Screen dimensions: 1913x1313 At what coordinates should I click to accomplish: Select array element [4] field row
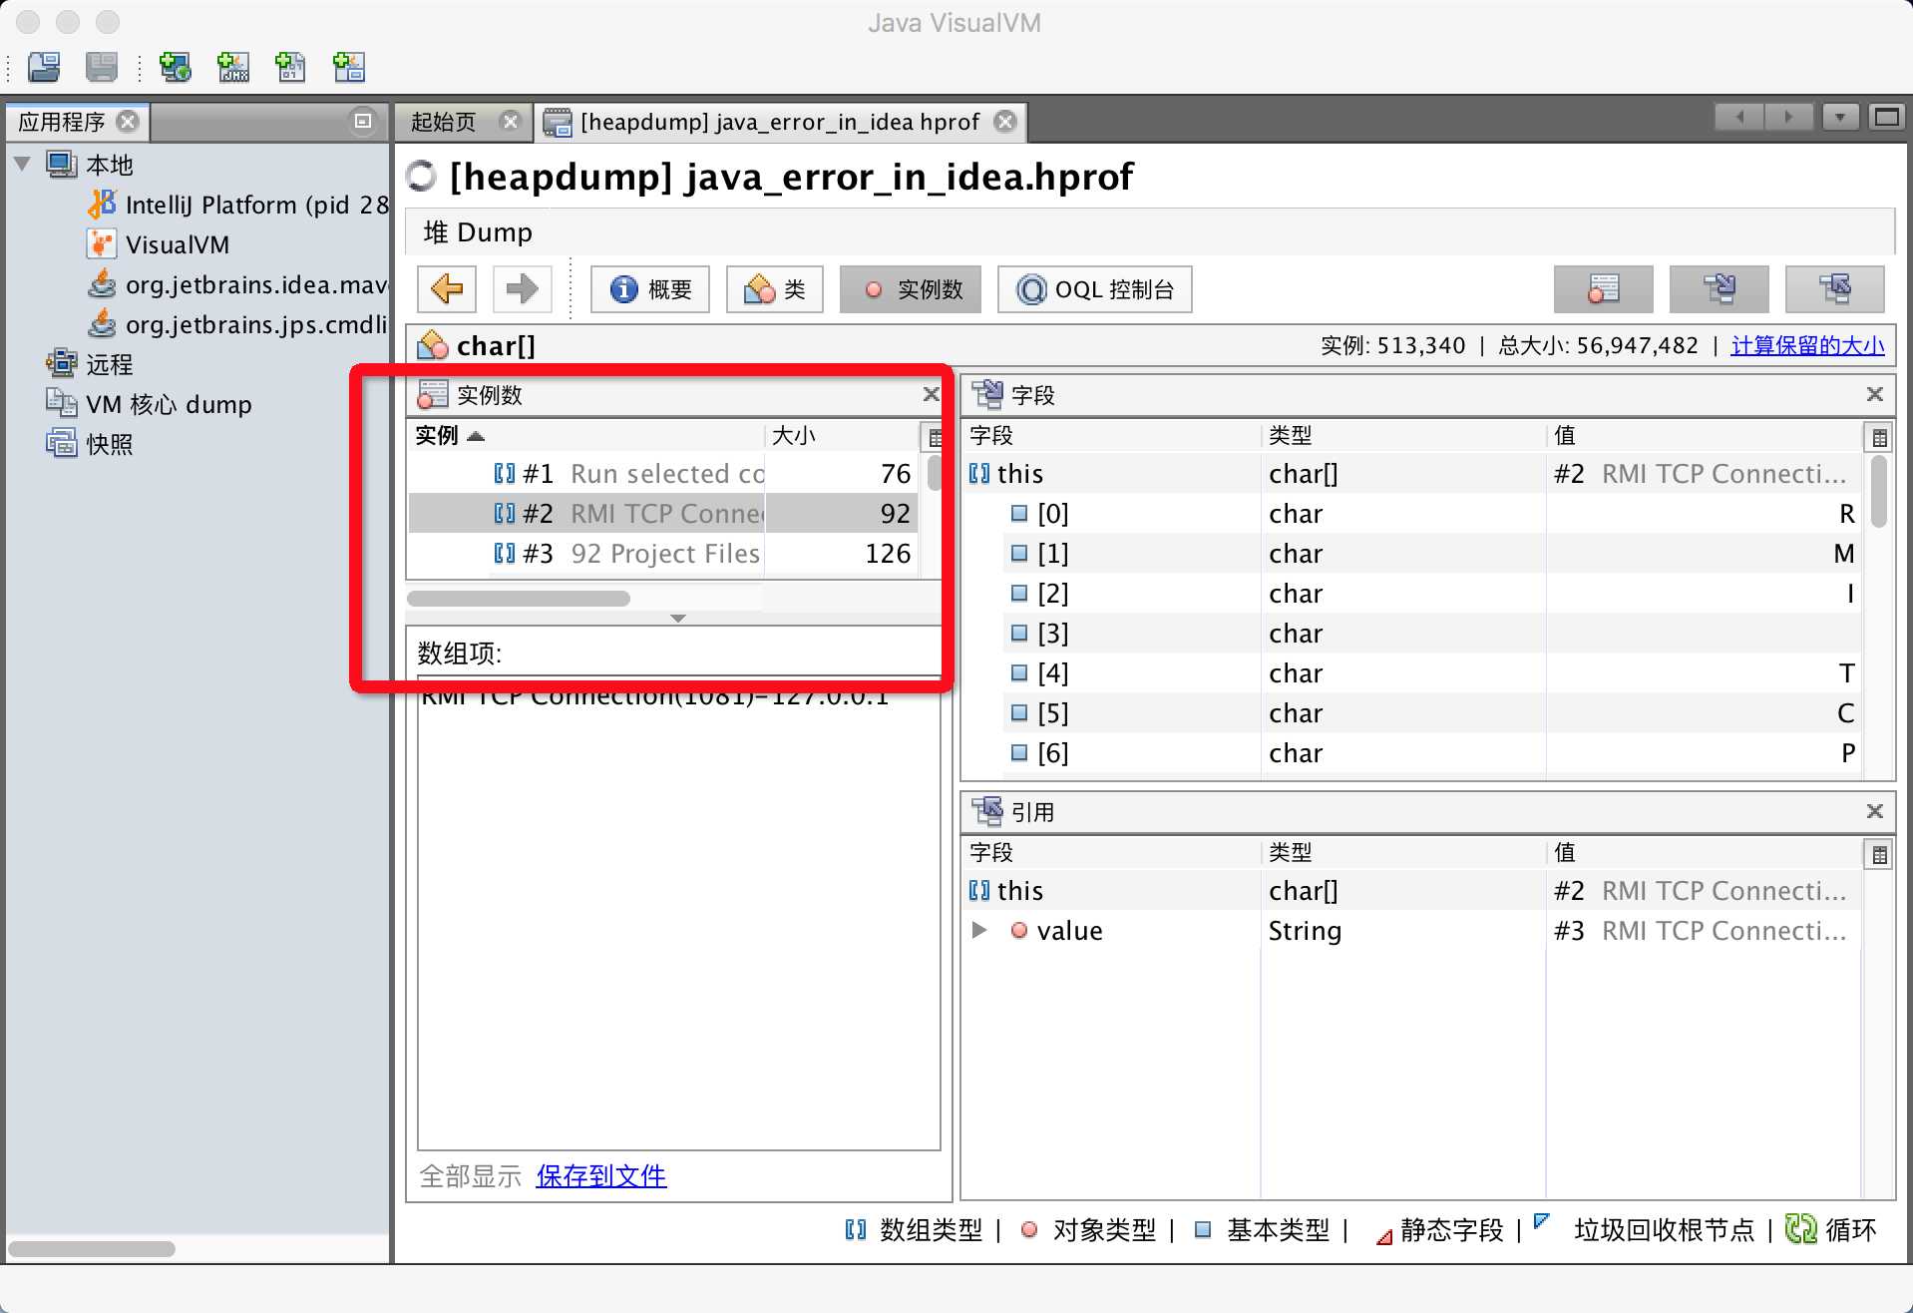click(x=1411, y=673)
